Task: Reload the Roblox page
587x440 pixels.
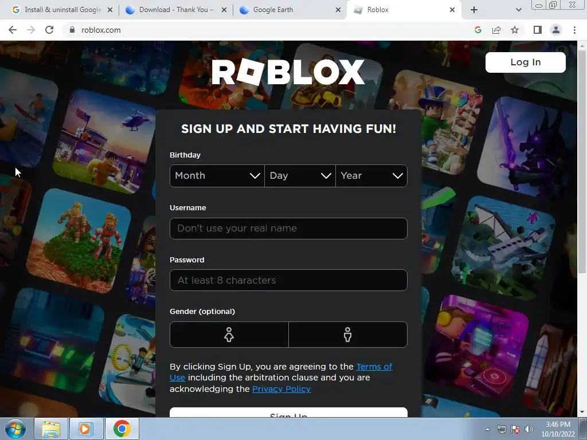Action: (49, 30)
